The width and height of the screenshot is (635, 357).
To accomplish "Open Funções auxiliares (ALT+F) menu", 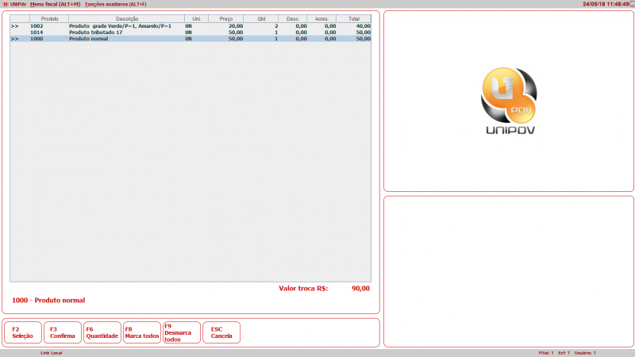I will (116, 4).
